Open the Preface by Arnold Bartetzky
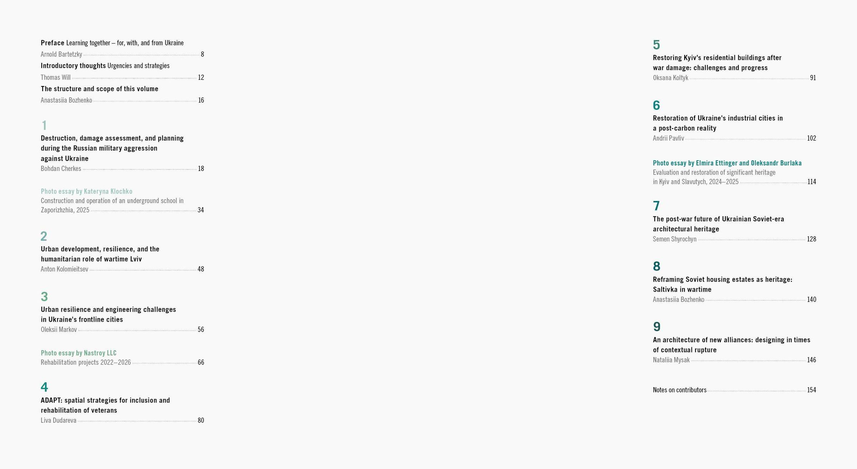The width and height of the screenshot is (857, 469). click(x=112, y=43)
